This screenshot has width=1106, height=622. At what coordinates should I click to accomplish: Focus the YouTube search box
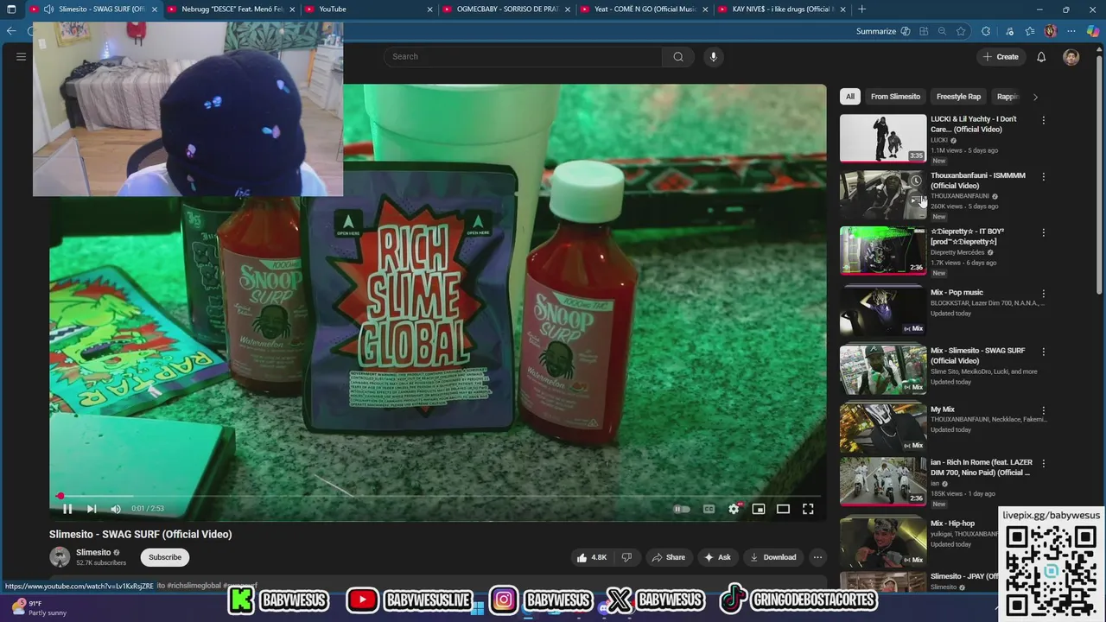(523, 57)
